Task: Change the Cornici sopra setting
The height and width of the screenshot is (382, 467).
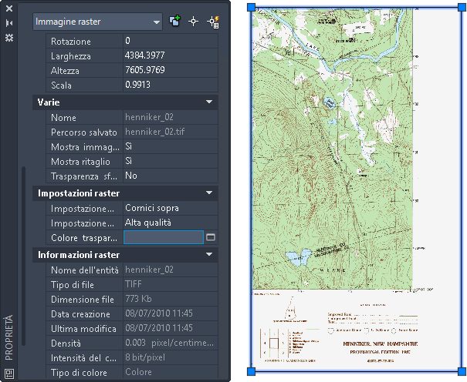Action: point(171,208)
